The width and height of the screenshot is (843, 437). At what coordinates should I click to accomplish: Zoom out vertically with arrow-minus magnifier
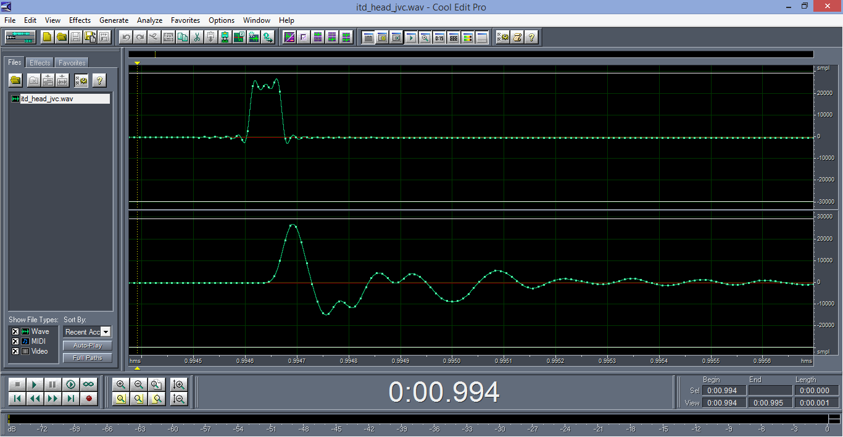coord(179,399)
